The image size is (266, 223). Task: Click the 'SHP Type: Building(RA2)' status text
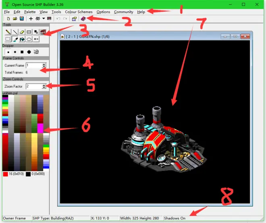click(53, 218)
